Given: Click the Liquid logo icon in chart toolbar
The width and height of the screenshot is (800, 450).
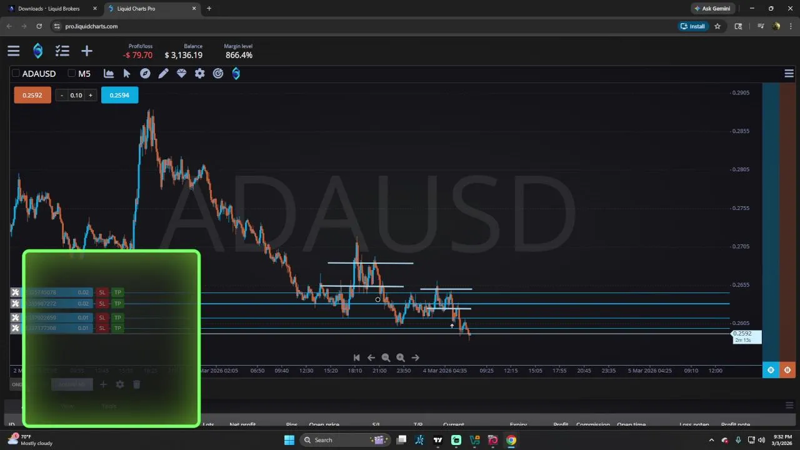Looking at the screenshot, I should [x=236, y=74].
